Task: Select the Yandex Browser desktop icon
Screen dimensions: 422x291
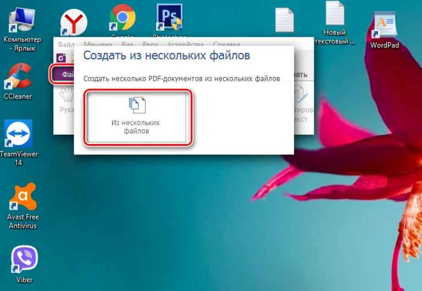Action: coord(74,23)
